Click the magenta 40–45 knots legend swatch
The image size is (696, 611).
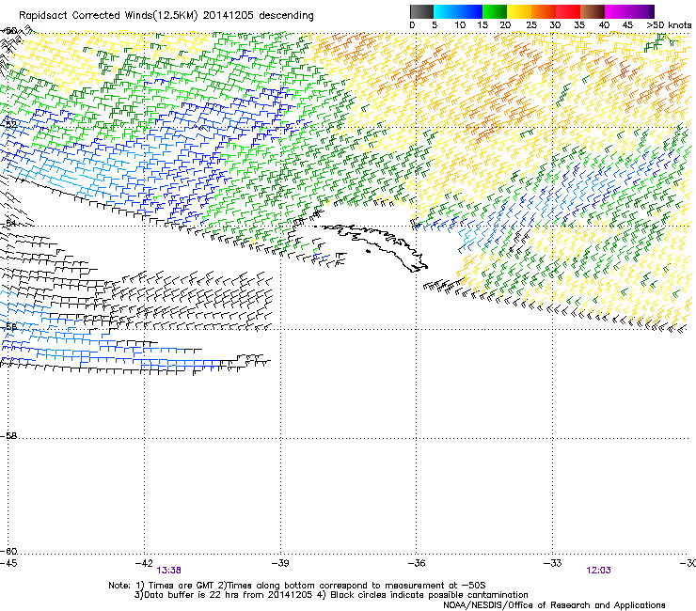[617, 11]
